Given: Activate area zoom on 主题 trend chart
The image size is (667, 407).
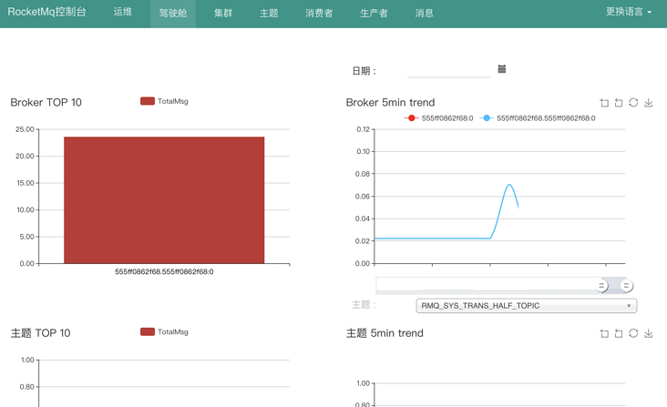Looking at the screenshot, I should [x=604, y=333].
